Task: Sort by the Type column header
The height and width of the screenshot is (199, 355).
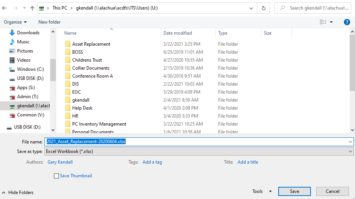Action: point(223,33)
